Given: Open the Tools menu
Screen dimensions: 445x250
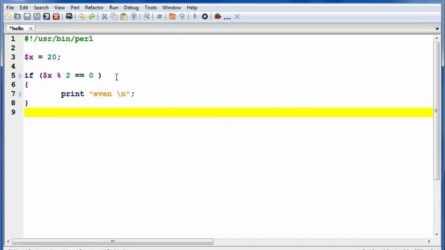Looking at the screenshot, I should pyautogui.click(x=150, y=8).
